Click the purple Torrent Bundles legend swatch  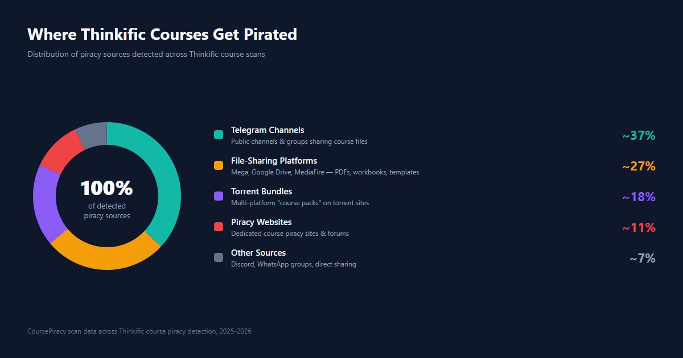219,196
